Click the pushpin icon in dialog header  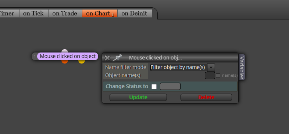pyautogui.click(x=117, y=58)
